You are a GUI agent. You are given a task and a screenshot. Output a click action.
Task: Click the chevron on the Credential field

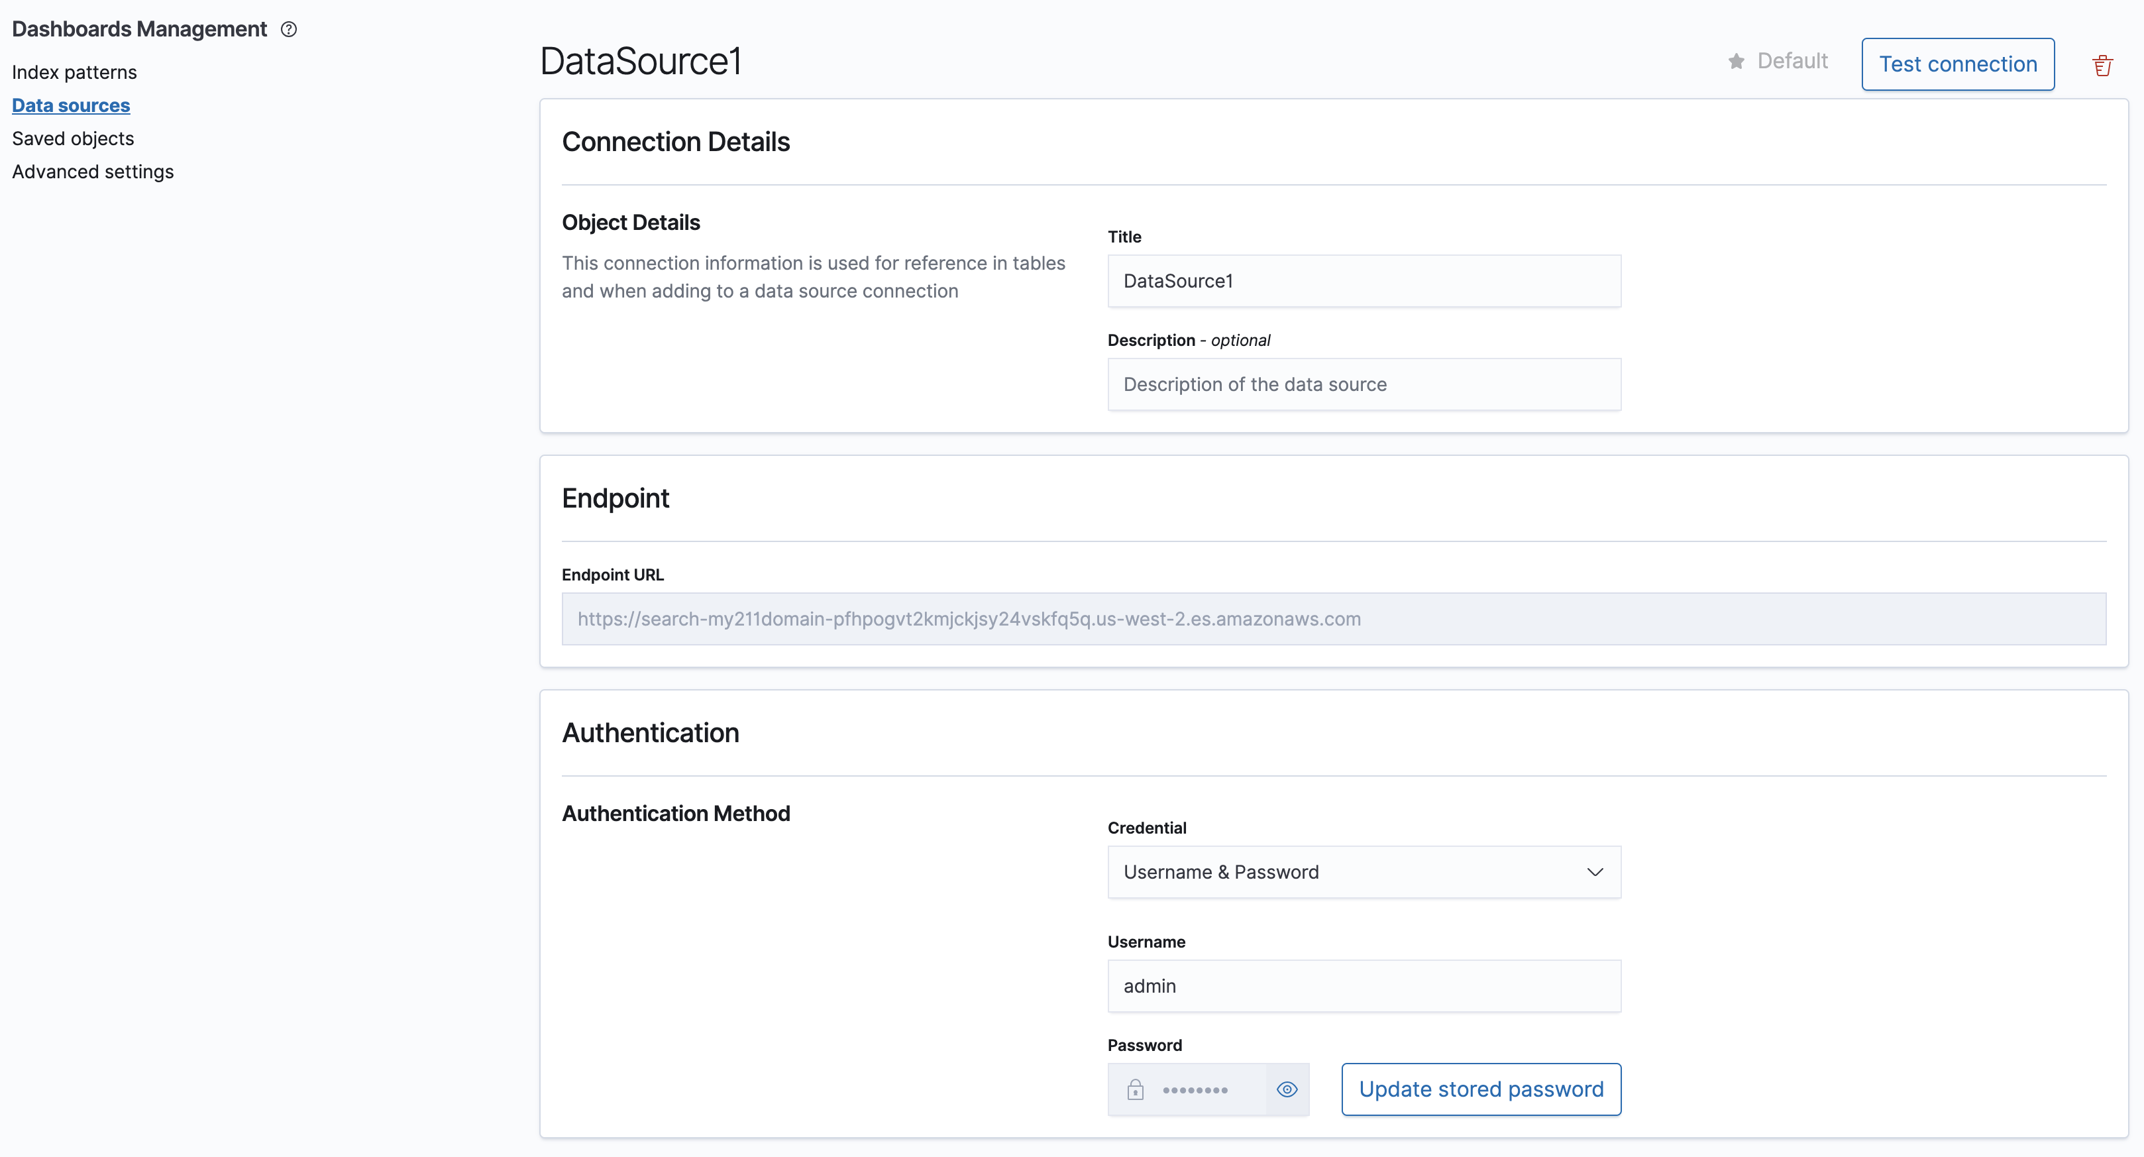click(x=1595, y=871)
